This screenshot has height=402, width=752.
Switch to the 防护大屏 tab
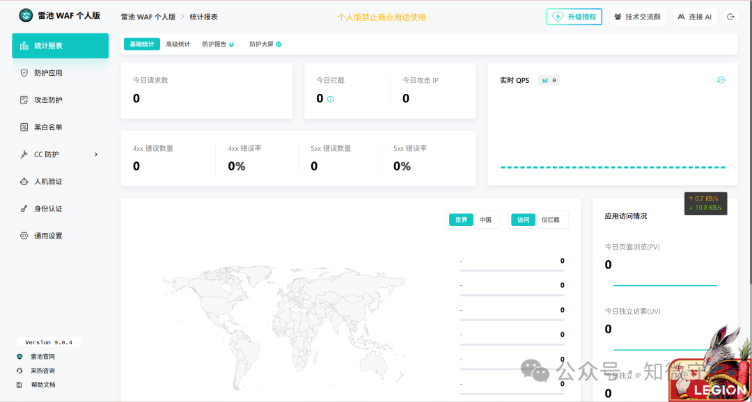coord(265,44)
